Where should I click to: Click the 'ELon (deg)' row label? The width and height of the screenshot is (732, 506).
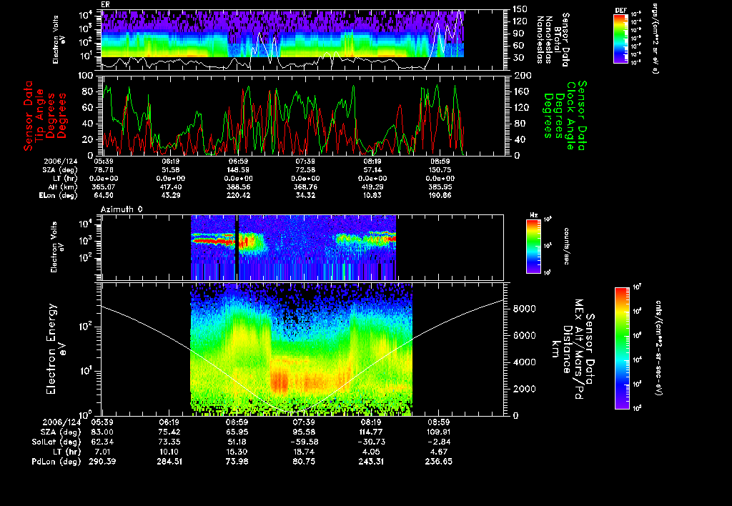pos(59,196)
